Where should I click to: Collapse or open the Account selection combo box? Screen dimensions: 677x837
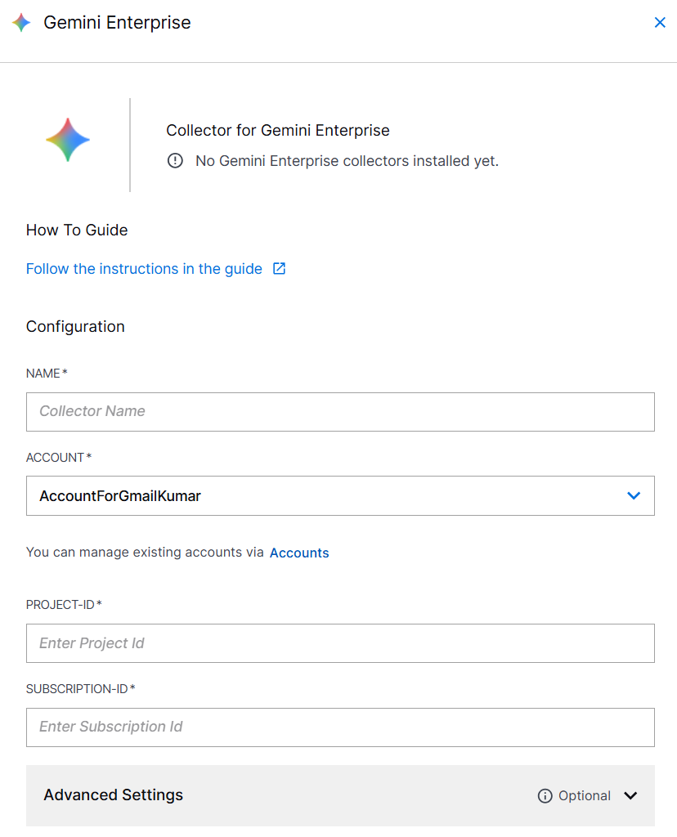pos(340,495)
